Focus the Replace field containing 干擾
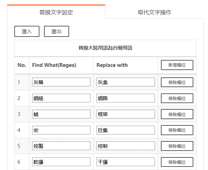The image size is (208, 170). coord(126,162)
